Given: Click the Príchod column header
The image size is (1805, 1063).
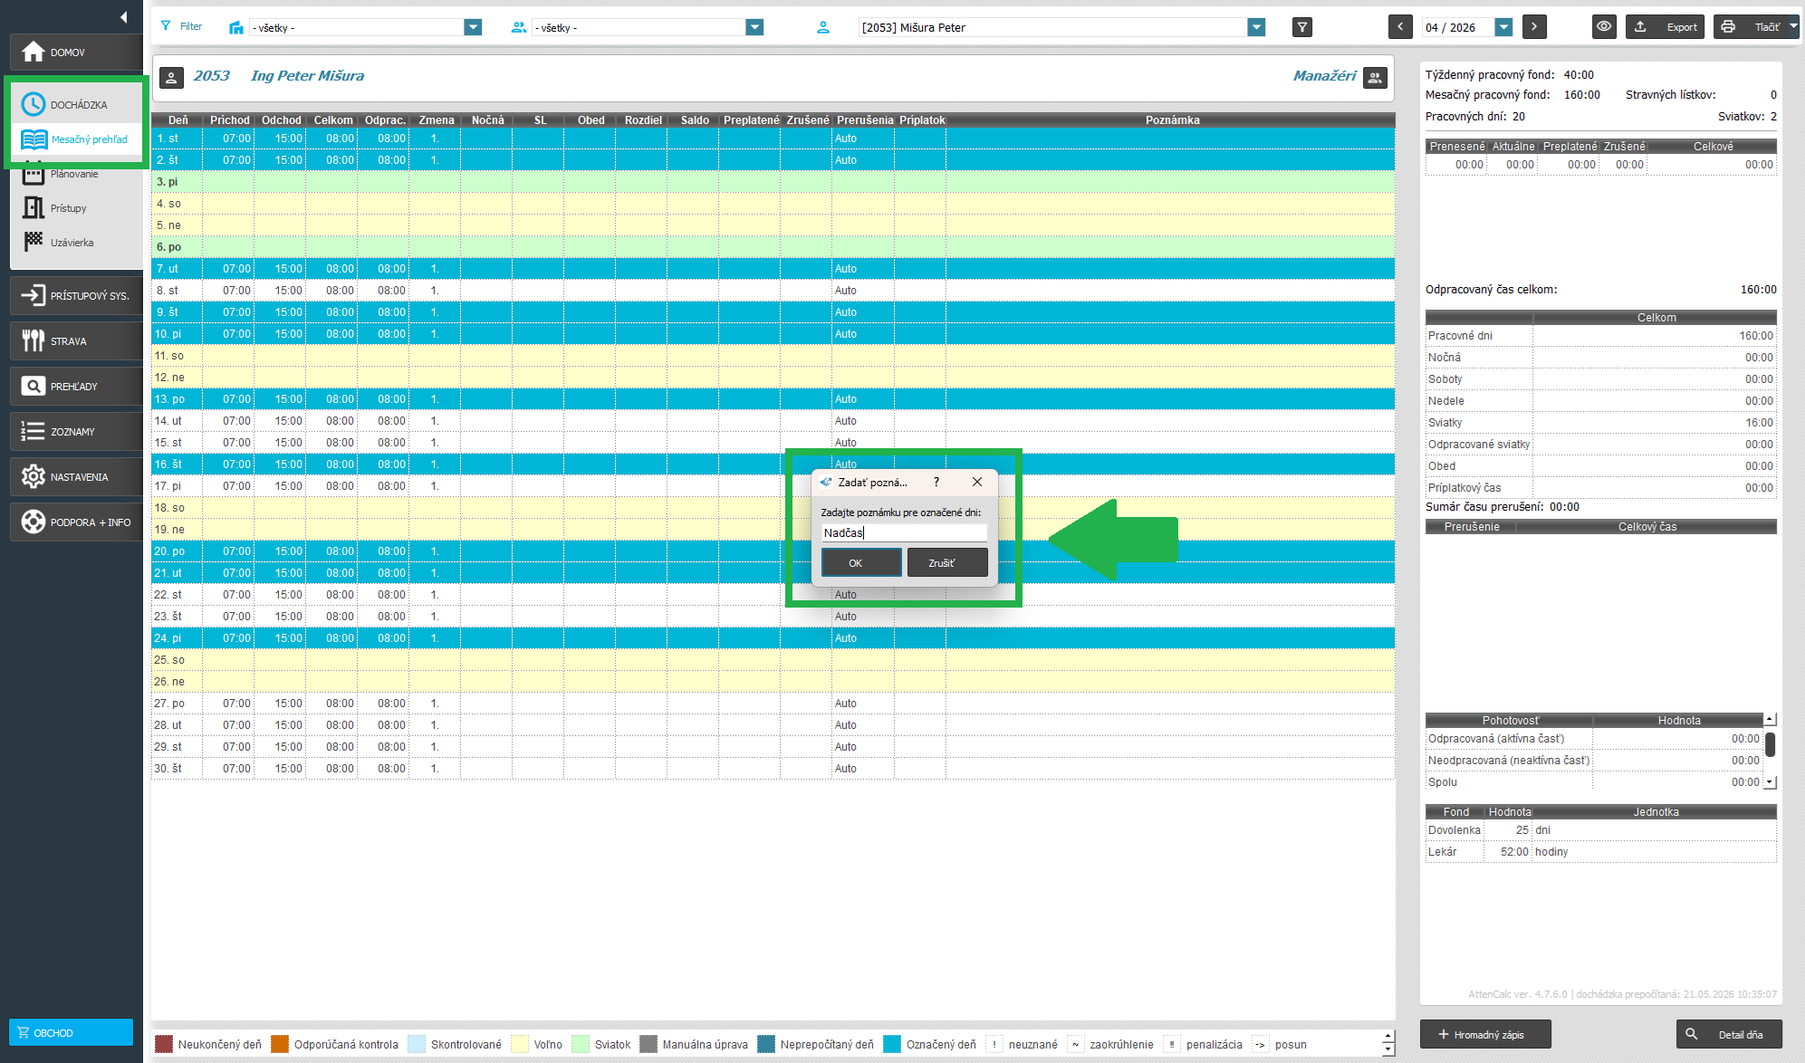Looking at the screenshot, I should (229, 120).
